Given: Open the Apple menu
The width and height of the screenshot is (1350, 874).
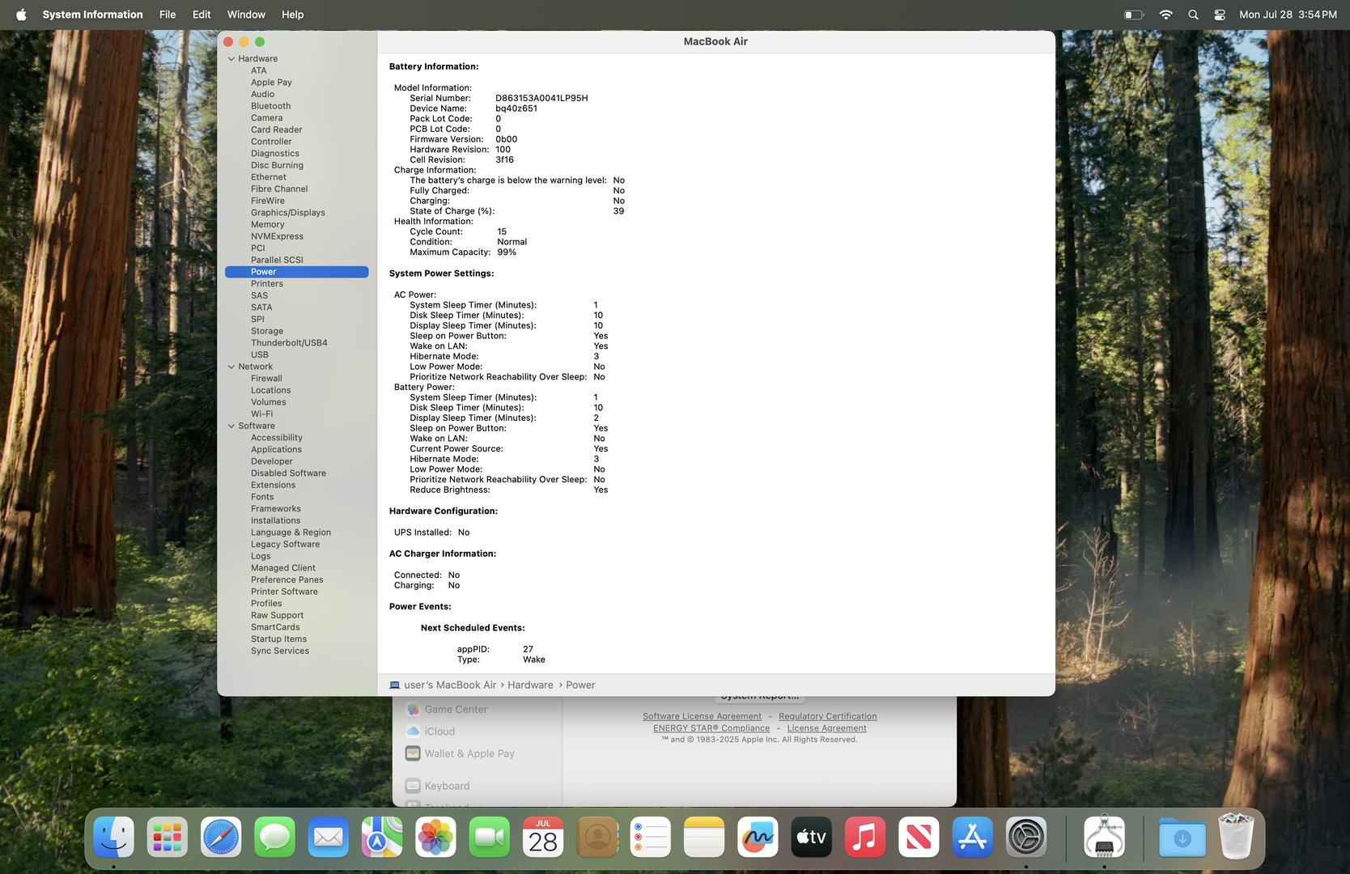Looking at the screenshot, I should click(21, 15).
